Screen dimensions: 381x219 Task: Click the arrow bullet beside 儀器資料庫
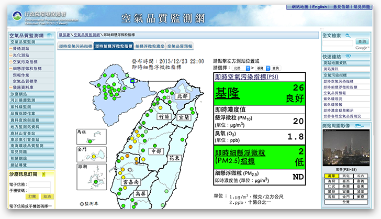[11, 87]
